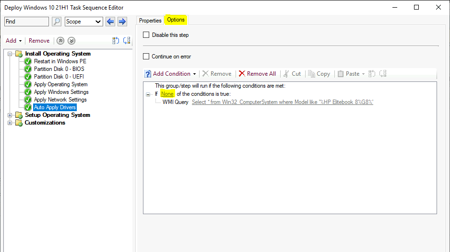Click Setup Operating System folder icon
Viewport: 450px width, 252px height.
19,115
